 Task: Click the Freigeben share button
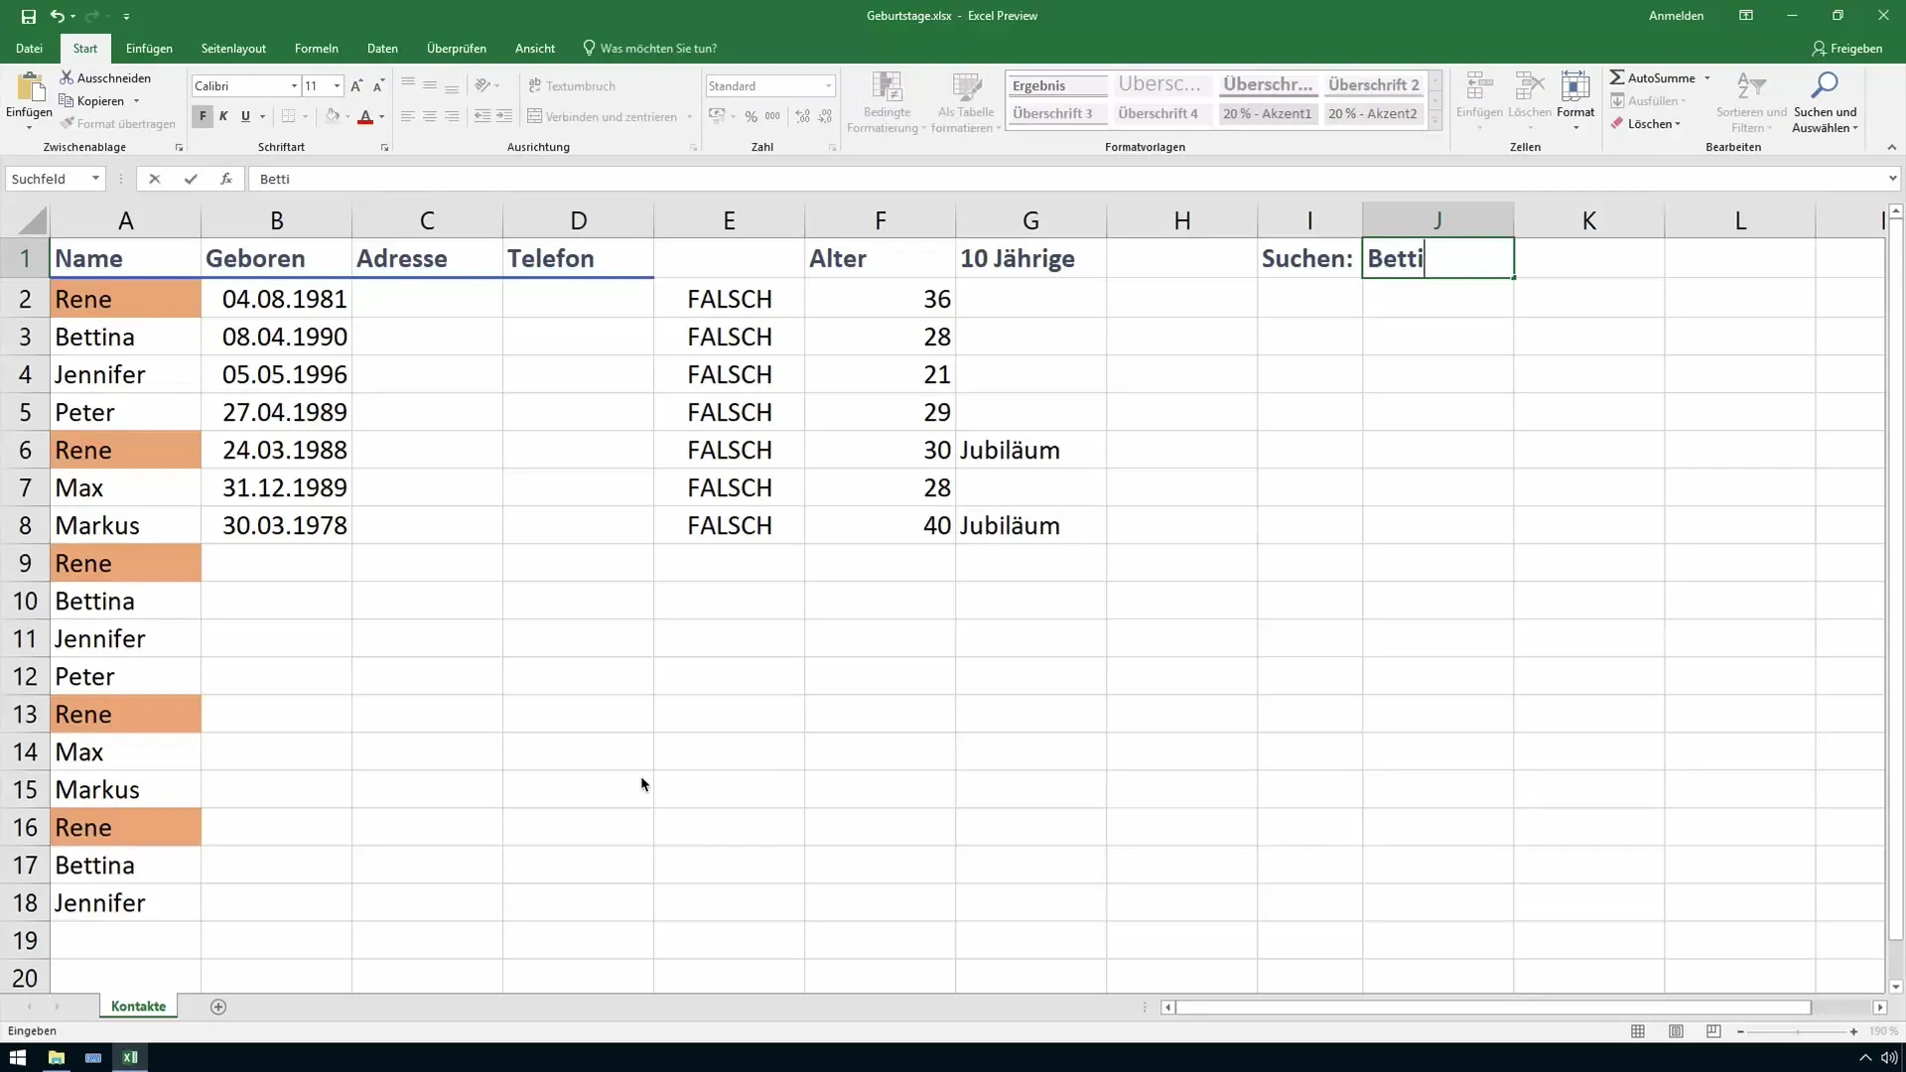pyautogui.click(x=1846, y=48)
